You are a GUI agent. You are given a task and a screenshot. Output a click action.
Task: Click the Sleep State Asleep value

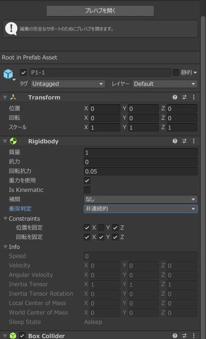click(x=93, y=322)
